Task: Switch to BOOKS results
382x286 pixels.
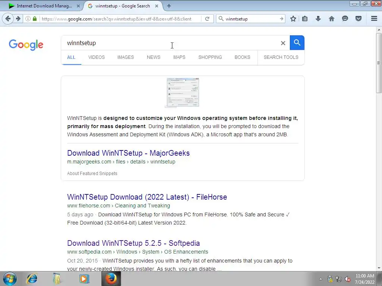Action: (x=242, y=57)
